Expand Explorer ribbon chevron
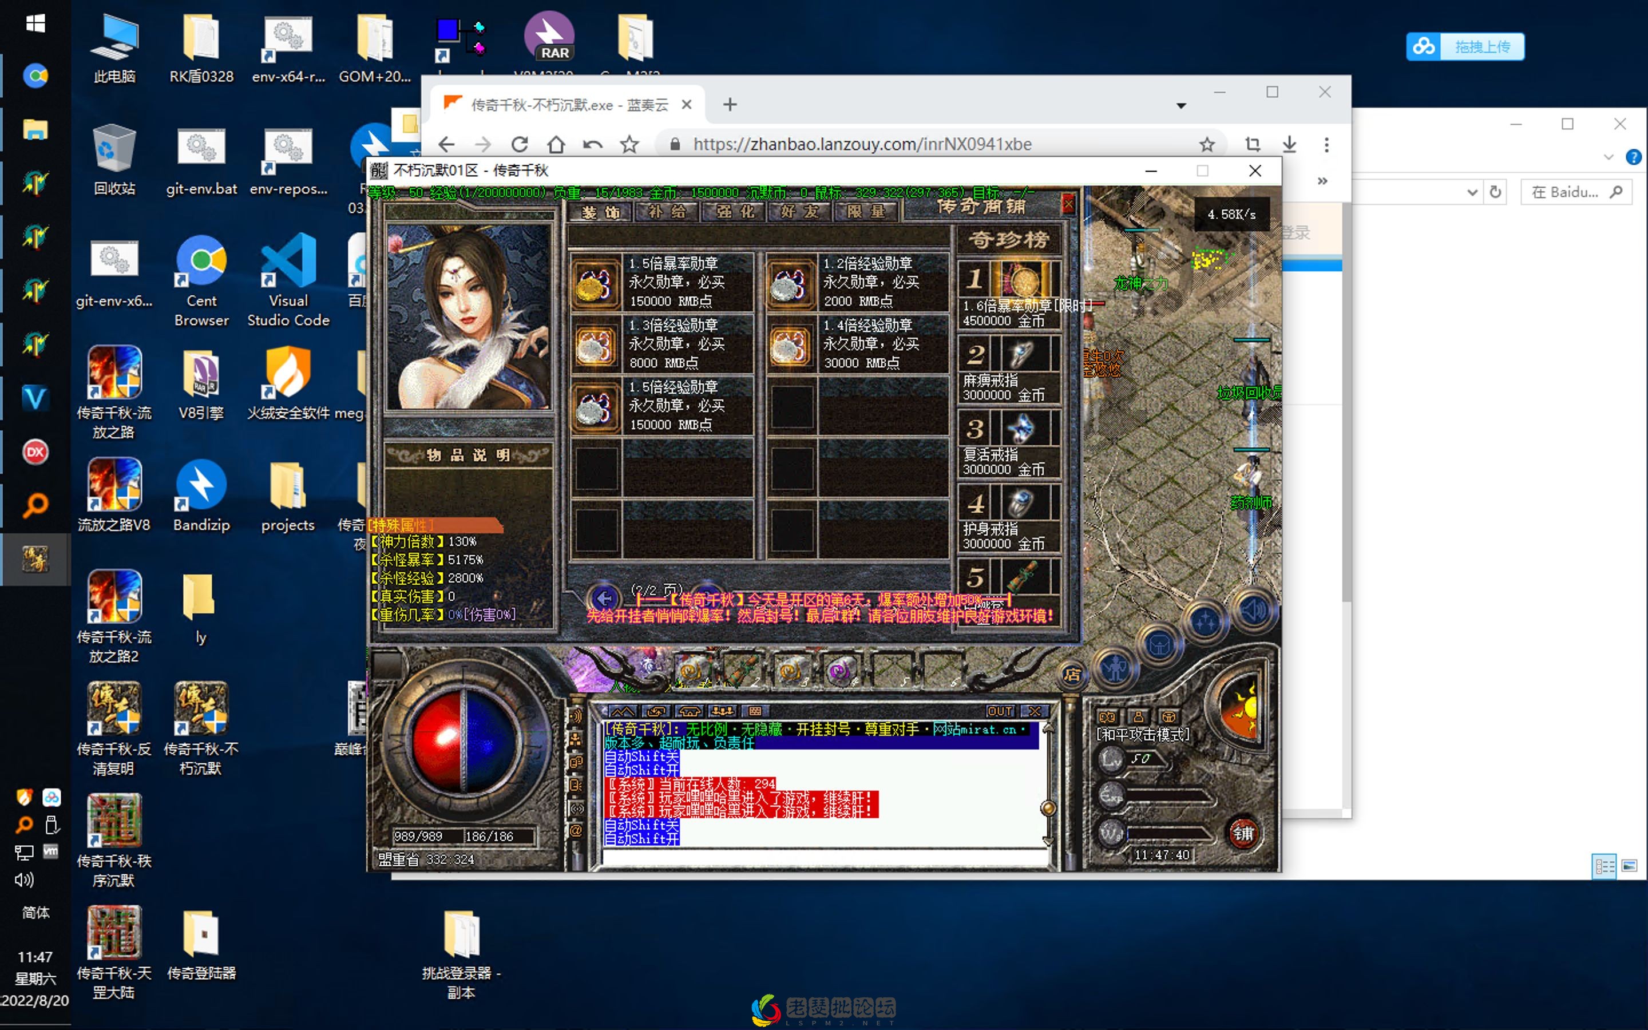The width and height of the screenshot is (1648, 1030). (1609, 157)
